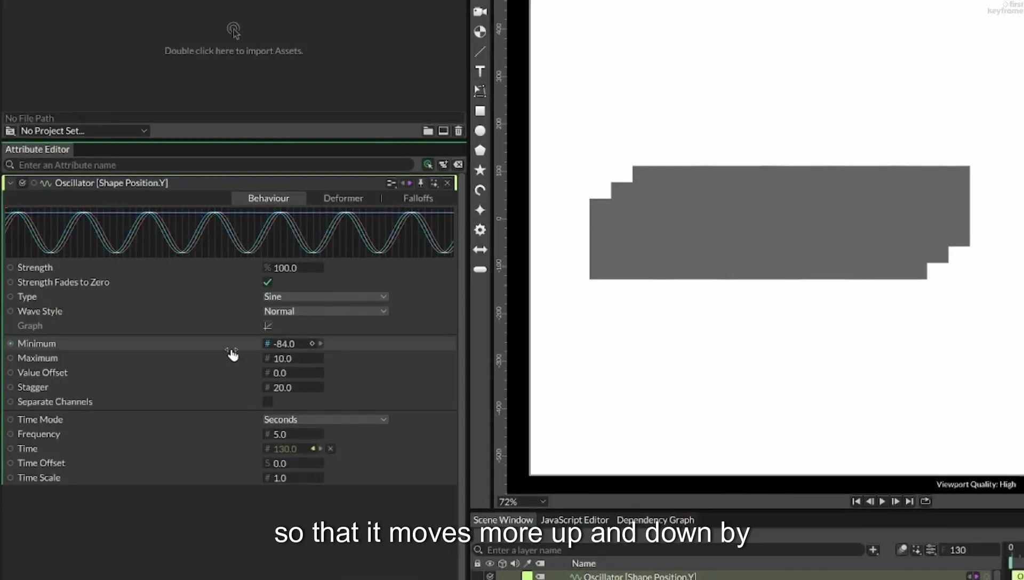Open the No Project Set dropdown
The width and height of the screenshot is (1024, 580).
[x=83, y=131]
